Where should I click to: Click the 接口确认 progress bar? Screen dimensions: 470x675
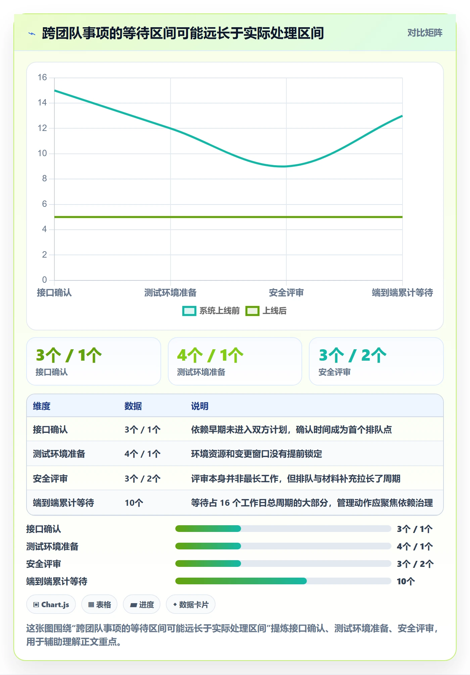click(x=283, y=529)
